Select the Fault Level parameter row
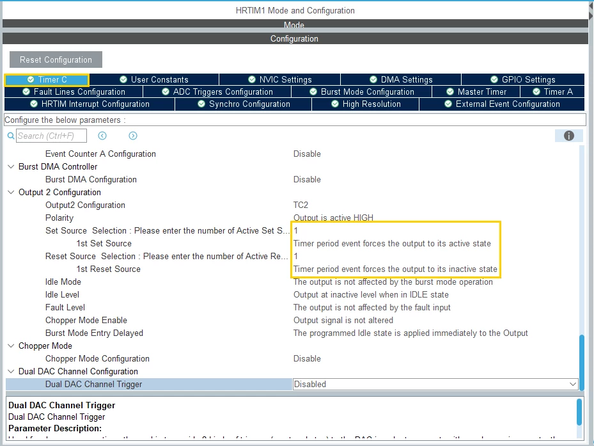This screenshot has height=446, width=594. (292, 308)
